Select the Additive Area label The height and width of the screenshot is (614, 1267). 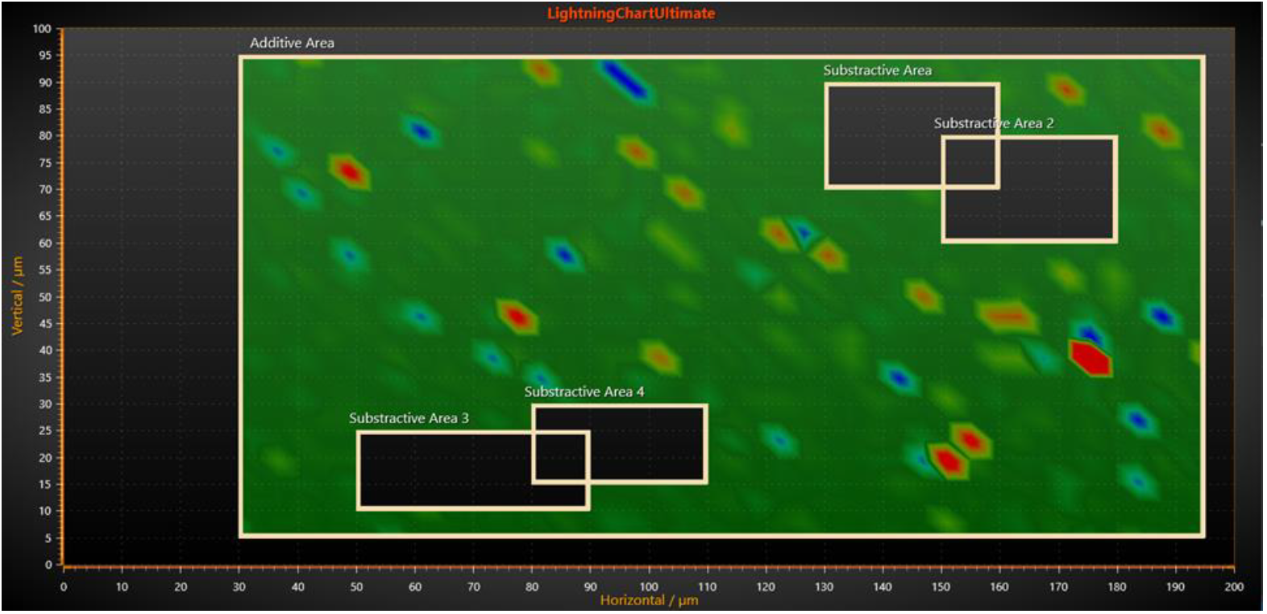point(292,43)
